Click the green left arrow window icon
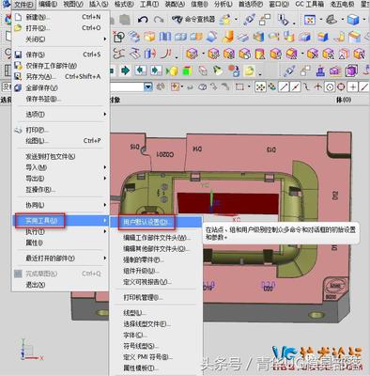This screenshot has height=376, width=370. (x=141, y=70)
